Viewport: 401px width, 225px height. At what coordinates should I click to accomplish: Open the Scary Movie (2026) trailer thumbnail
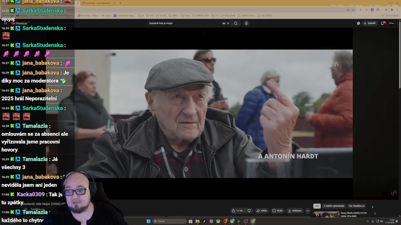click(x=326, y=215)
